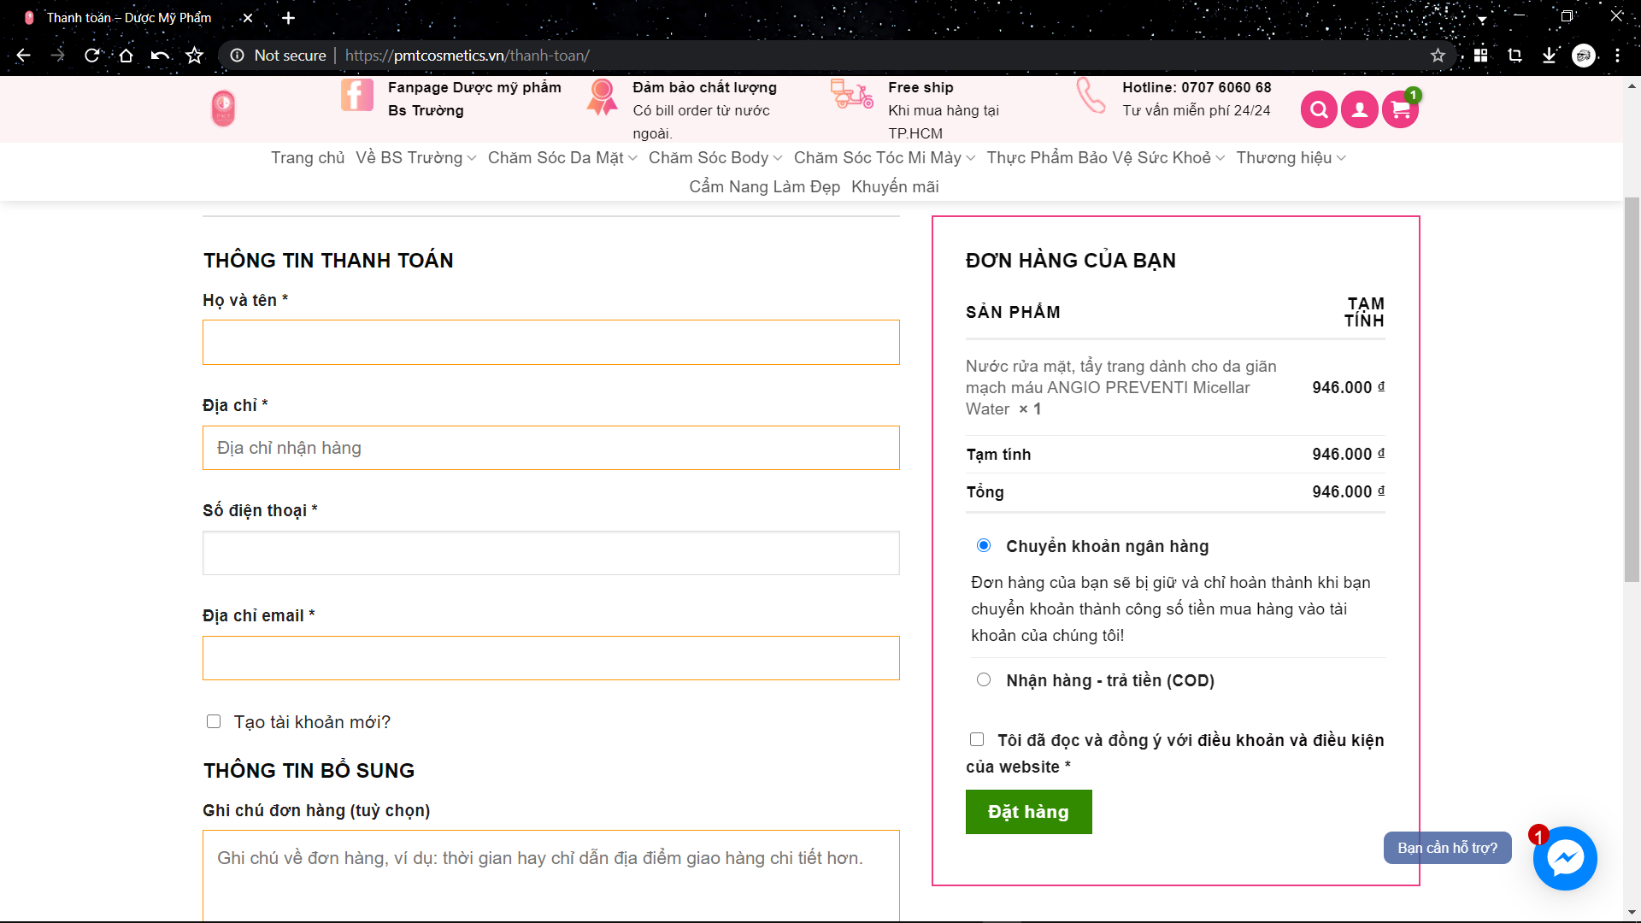Click the Bạn cần hỗ trợ? button
The height and width of the screenshot is (923, 1641).
[1446, 848]
